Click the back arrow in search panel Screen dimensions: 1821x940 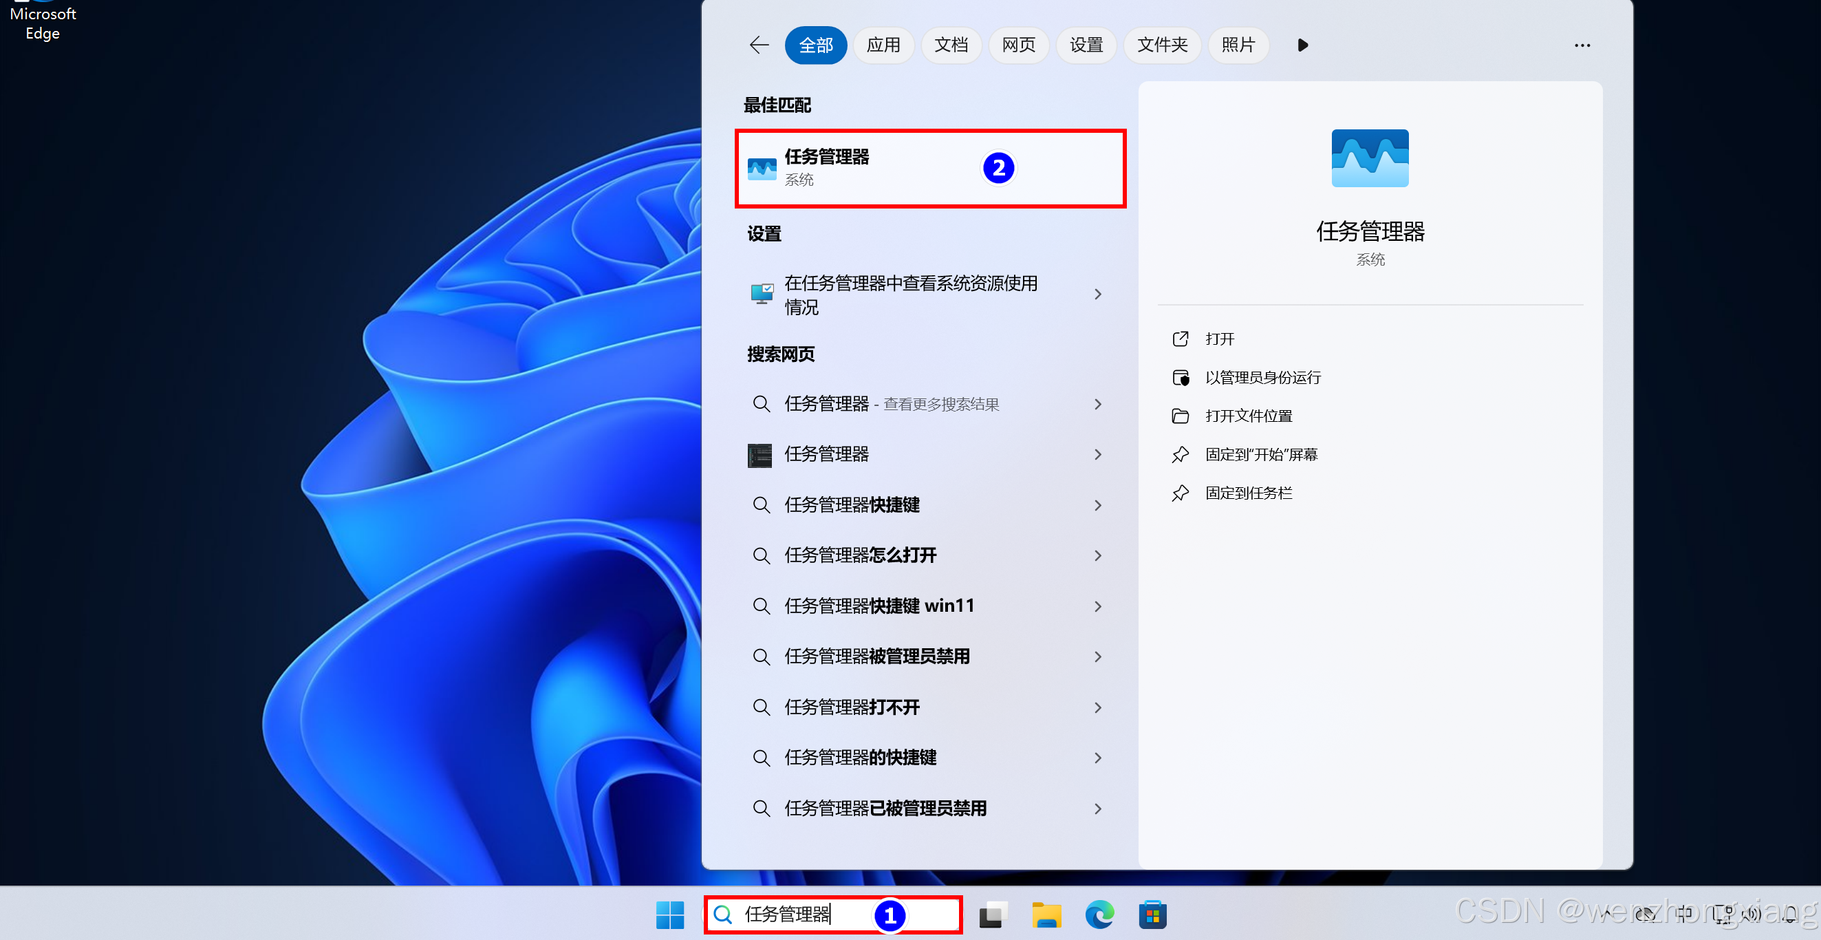pyautogui.click(x=759, y=45)
